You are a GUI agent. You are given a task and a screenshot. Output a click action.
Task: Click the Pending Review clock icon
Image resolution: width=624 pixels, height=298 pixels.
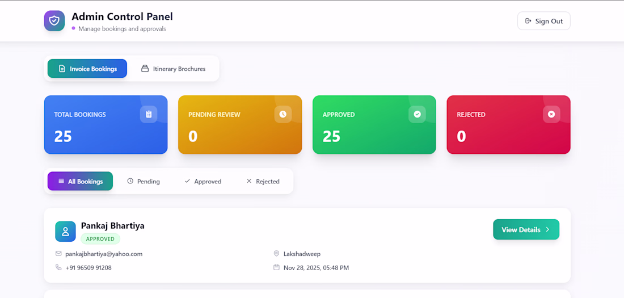(x=283, y=114)
